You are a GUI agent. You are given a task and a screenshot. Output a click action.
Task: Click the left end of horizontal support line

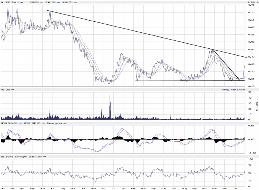tap(136, 80)
